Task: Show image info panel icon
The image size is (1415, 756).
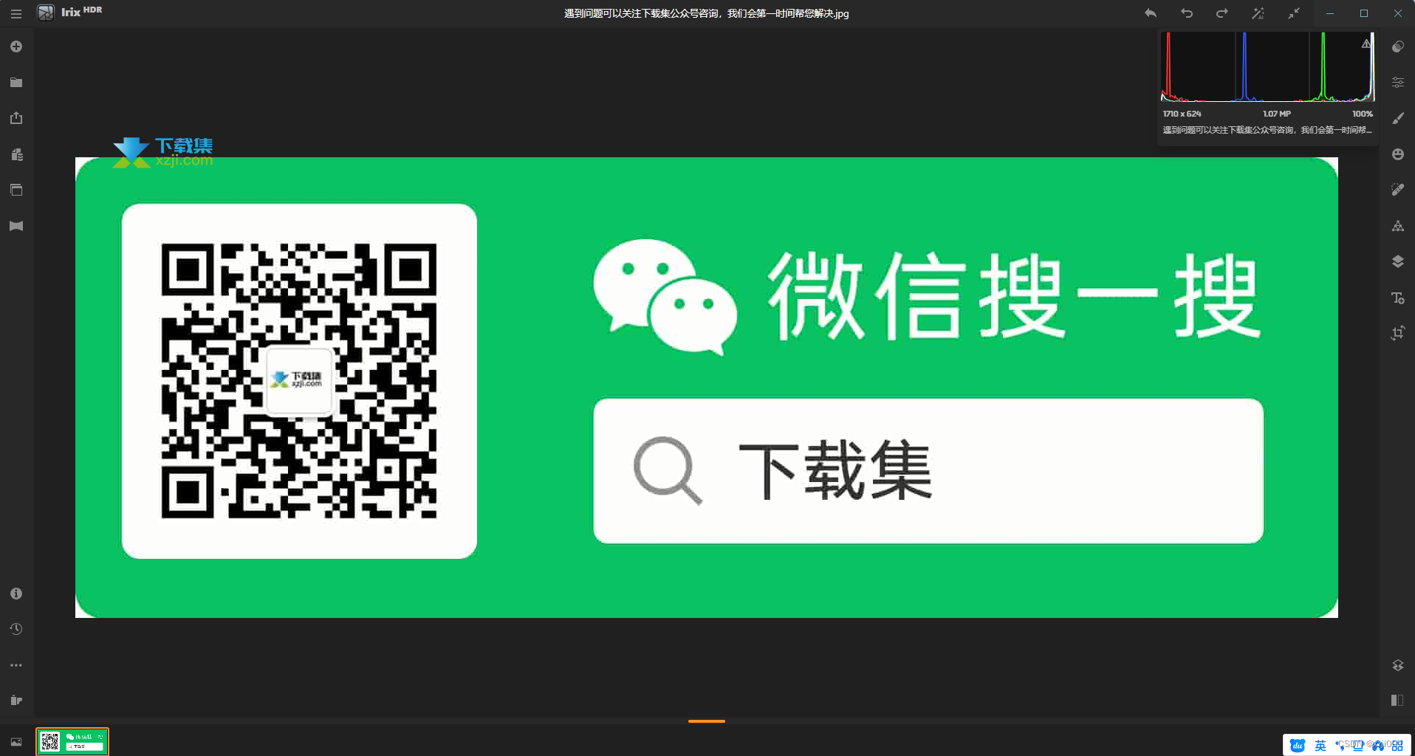Action: click(16, 594)
